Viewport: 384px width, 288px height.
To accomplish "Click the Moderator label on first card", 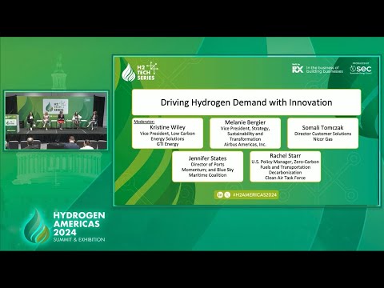I will (x=144, y=122).
